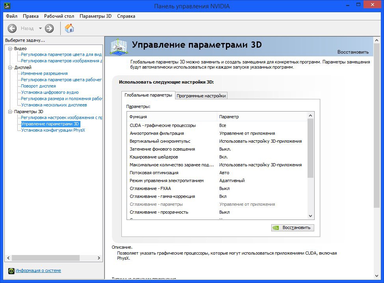This screenshot has width=384, height=283.
Task: Select Режим управления электропитанием row
Action: [217, 181]
